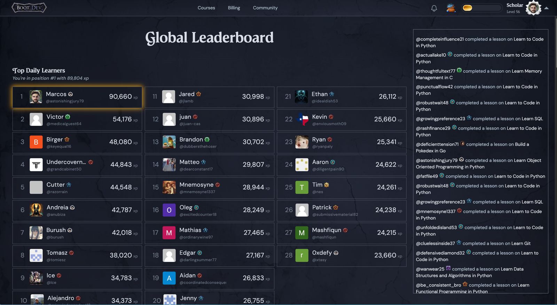Click the green badge beside Victor's name
Screen dimensions: 557x305
tap(68, 117)
